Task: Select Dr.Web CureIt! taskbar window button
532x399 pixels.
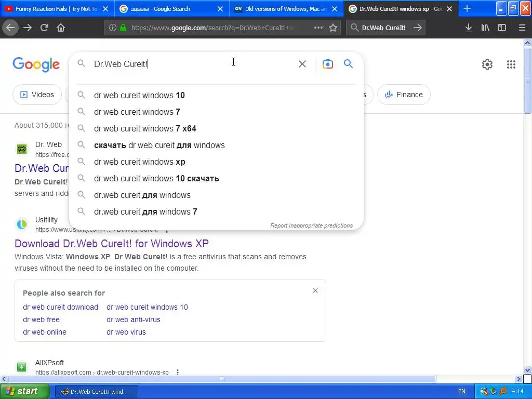Action: click(x=96, y=392)
